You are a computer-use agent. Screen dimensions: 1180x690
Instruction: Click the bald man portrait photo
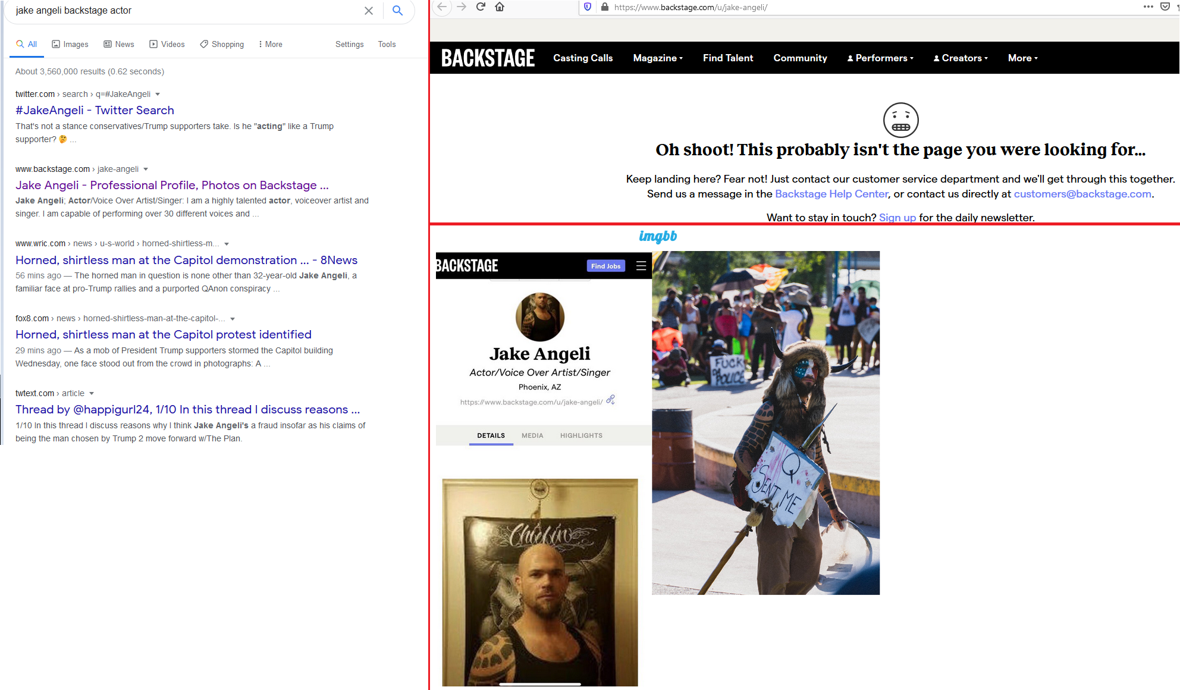tap(540, 582)
